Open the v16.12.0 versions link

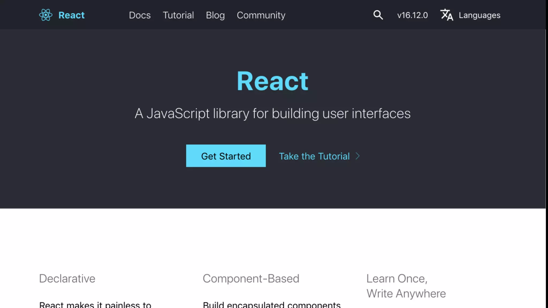(412, 15)
